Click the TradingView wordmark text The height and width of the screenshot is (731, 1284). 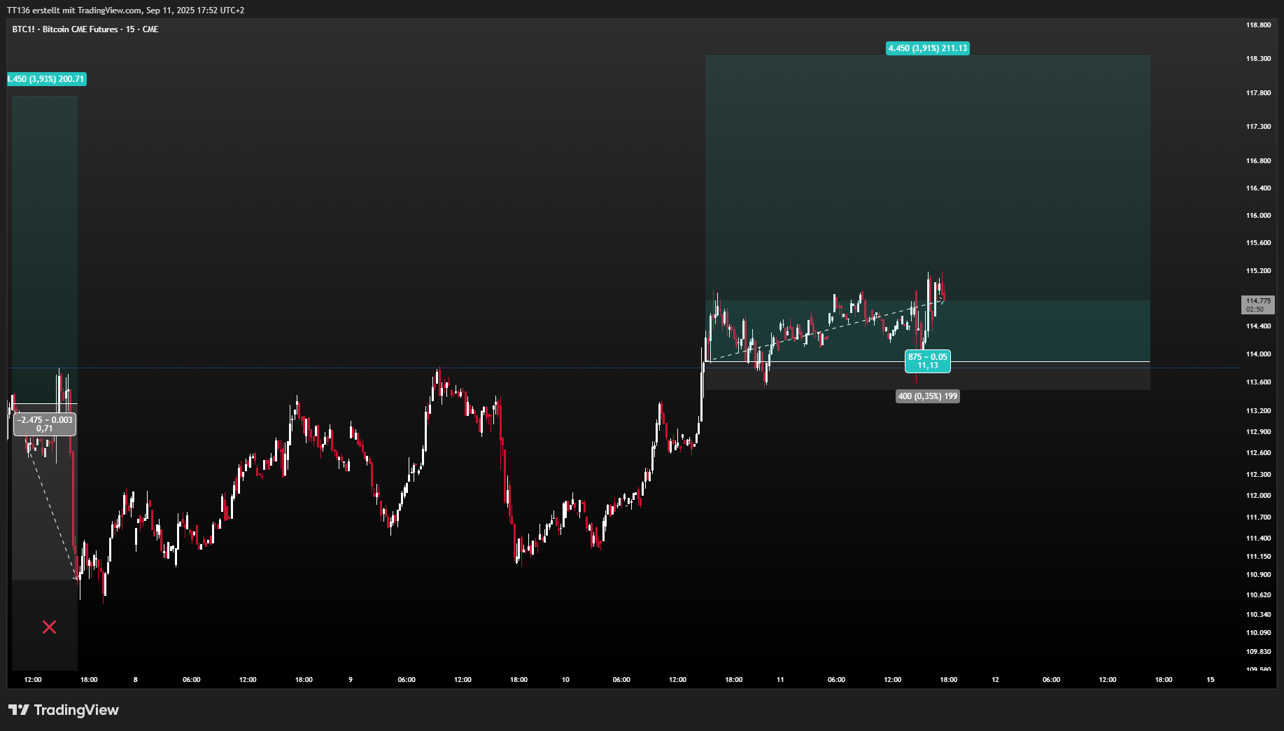coord(76,710)
